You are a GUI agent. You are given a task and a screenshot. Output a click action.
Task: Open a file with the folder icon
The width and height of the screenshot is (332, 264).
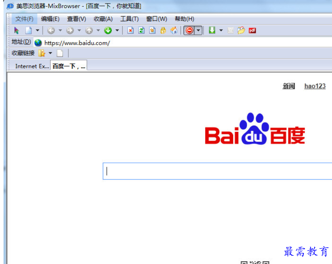coord(241,30)
